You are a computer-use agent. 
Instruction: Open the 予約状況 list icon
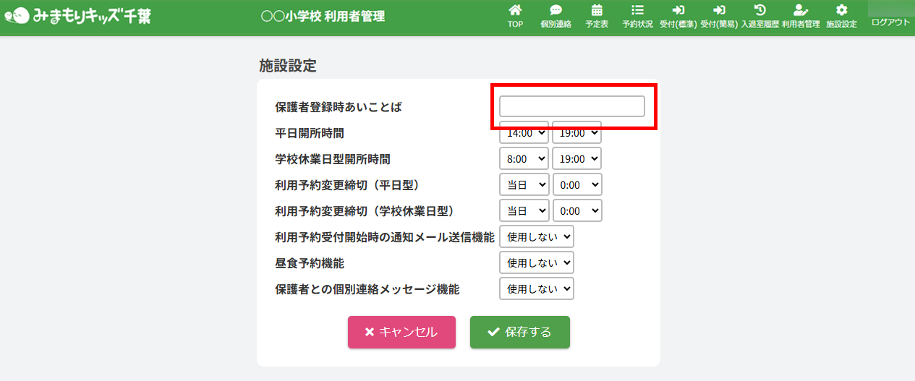click(637, 11)
